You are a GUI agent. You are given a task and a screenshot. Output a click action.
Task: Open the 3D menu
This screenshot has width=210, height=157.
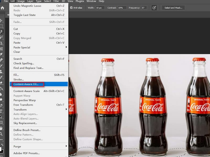[x=63, y=1]
